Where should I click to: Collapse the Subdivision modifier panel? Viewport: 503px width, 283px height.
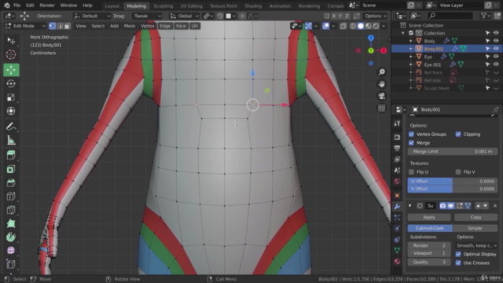(x=410, y=206)
